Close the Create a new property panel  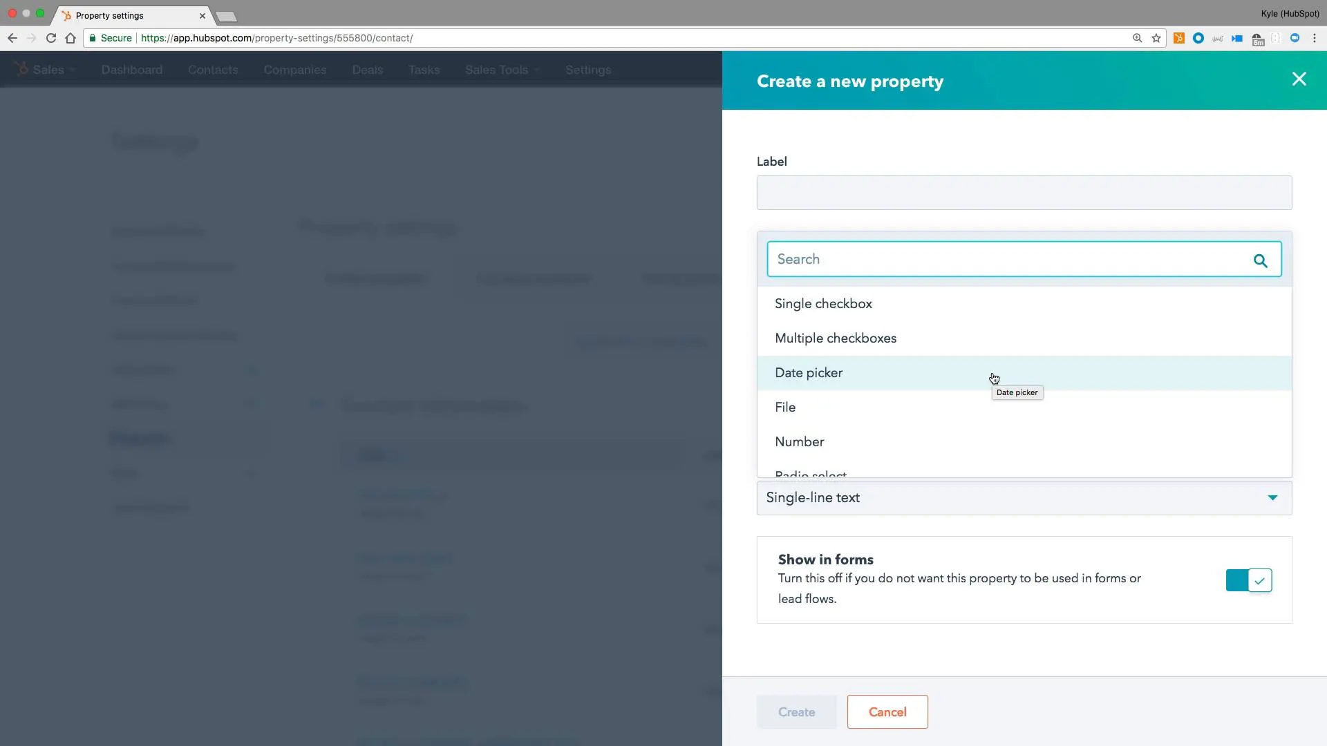(1299, 79)
